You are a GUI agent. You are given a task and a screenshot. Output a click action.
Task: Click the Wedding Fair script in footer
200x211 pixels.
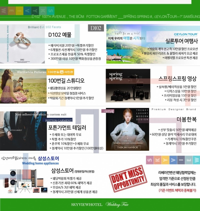coord(117,205)
